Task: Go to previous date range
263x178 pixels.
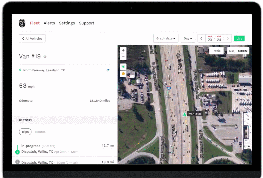Action: (x=201, y=38)
